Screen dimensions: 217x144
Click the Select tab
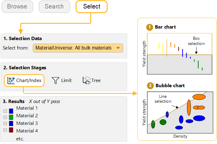[92, 6]
